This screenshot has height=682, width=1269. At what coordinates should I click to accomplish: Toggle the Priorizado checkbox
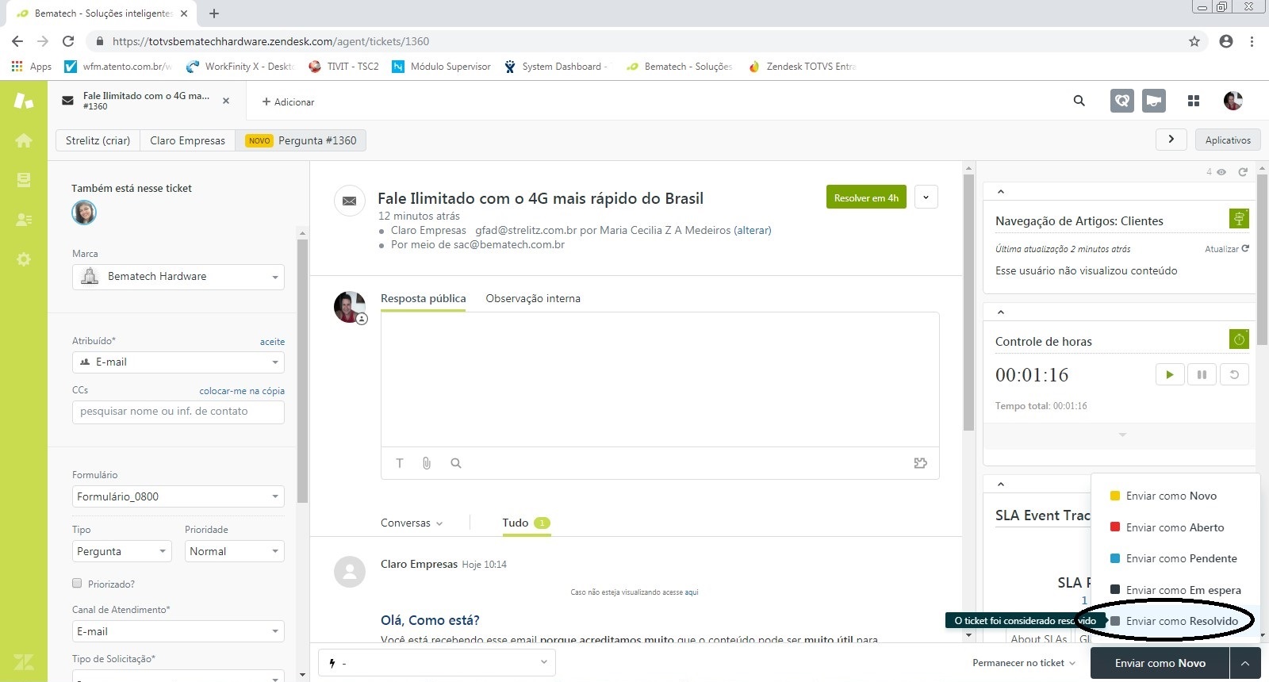click(x=77, y=583)
